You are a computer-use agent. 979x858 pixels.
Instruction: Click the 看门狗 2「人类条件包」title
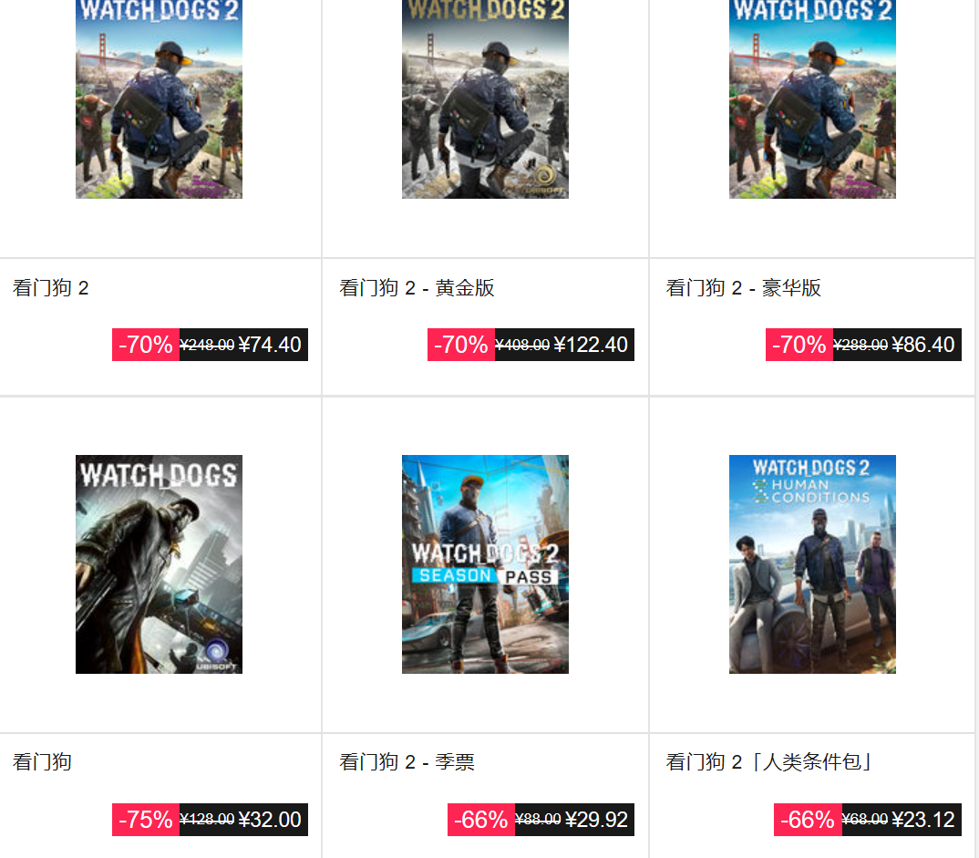[x=768, y=762]
